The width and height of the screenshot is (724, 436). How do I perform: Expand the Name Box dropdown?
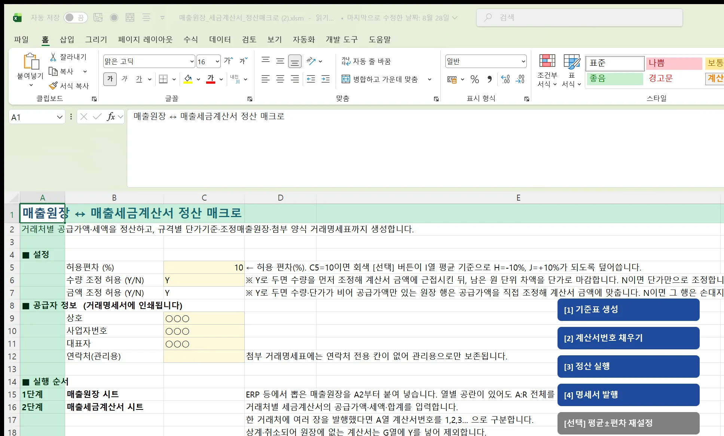pyautogui.click(x=59, y=117)
